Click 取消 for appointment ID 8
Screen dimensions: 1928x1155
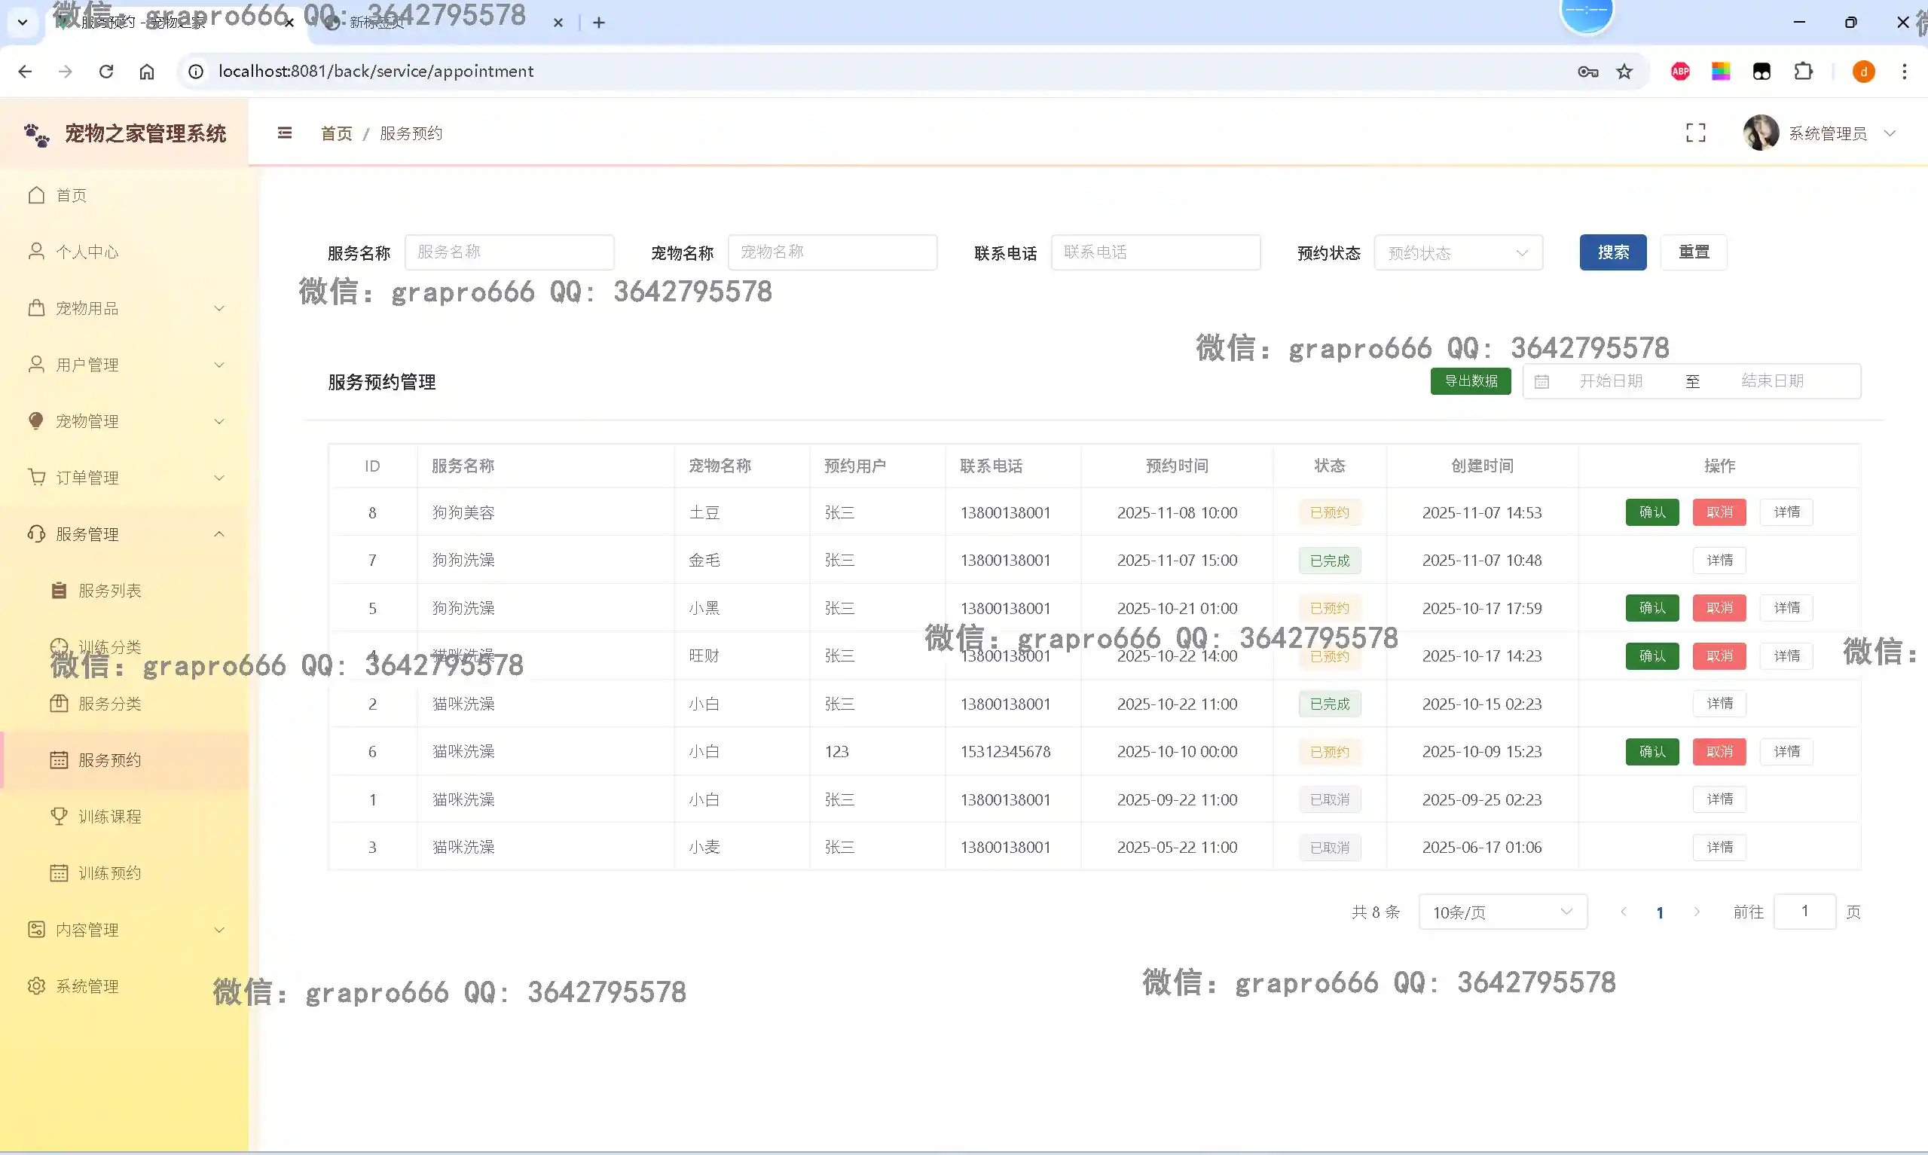pos(1719,512)
